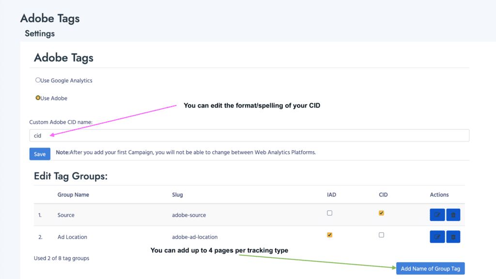Select the Source group name cell
The image size is (496, 279).
(66, 215)
